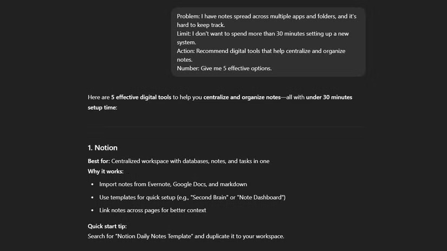Click the "Quick start tip:" label
Screen dimensions: 447x251
[x=107, y=226]
